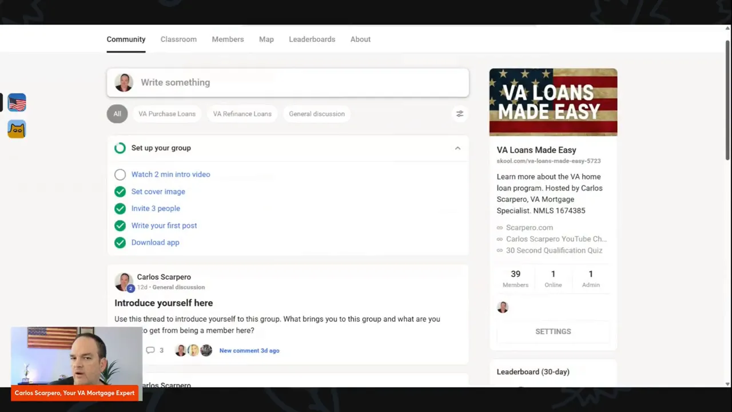
Task: Click the comment bubble icon under Introduce yourself
Action: (150, 350)
